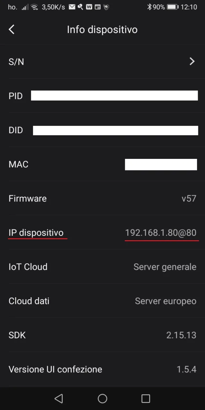The image size is (205, 410).
Task: Tap the DID value field
Action: (115, 130)
